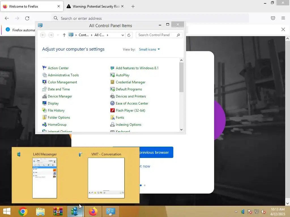Click Action Center flag tray icon
Image resolution: width=290 pixels, height=217 pixels.
(x=250, y=212)
